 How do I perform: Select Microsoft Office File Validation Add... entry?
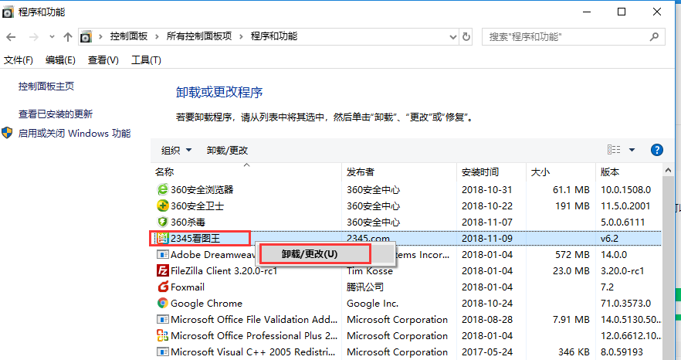[x=254, y=320]
